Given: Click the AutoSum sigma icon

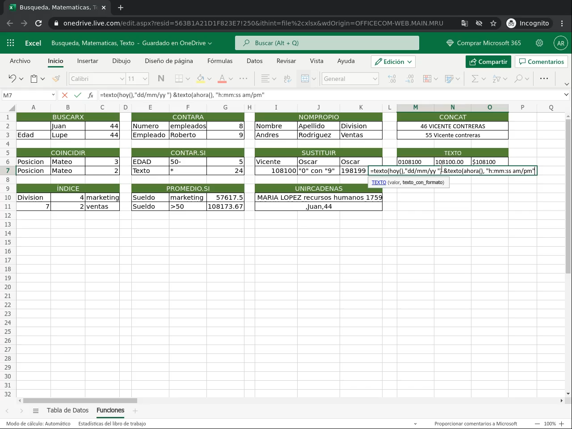Looking at the screenshot, I should 475,79.
